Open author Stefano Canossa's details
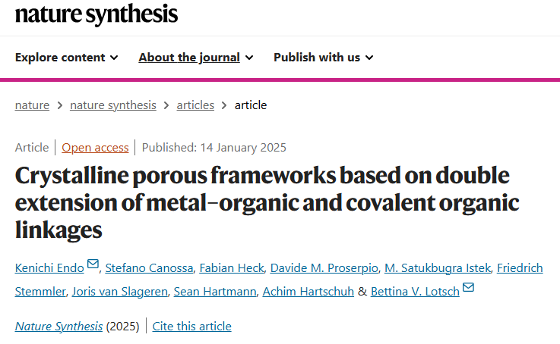The height and width of the screenshot is (344, 560). pos(149,267)
